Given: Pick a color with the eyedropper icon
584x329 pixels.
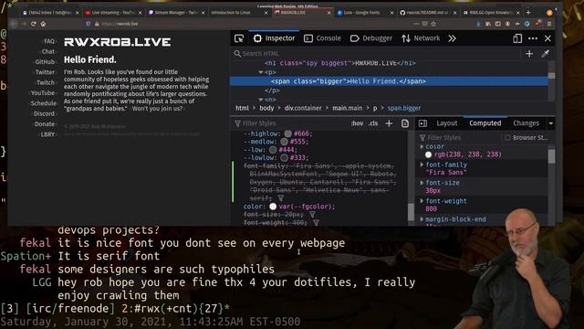Looking at the screenshot, I should (546, 54).
